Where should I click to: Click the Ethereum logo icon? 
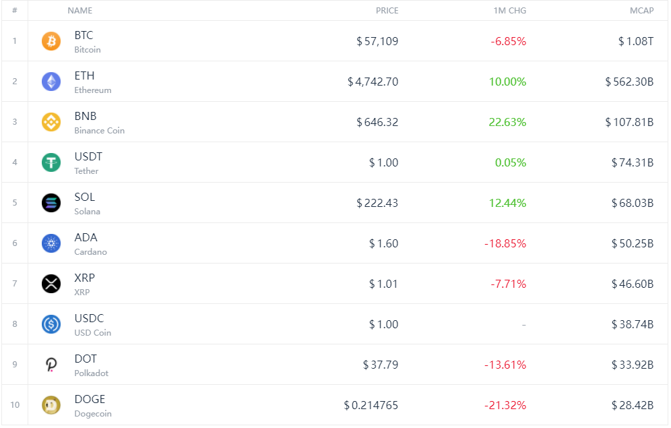point(51,82)
